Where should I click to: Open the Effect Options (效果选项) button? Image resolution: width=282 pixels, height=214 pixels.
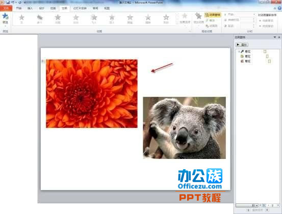[185, 18]
